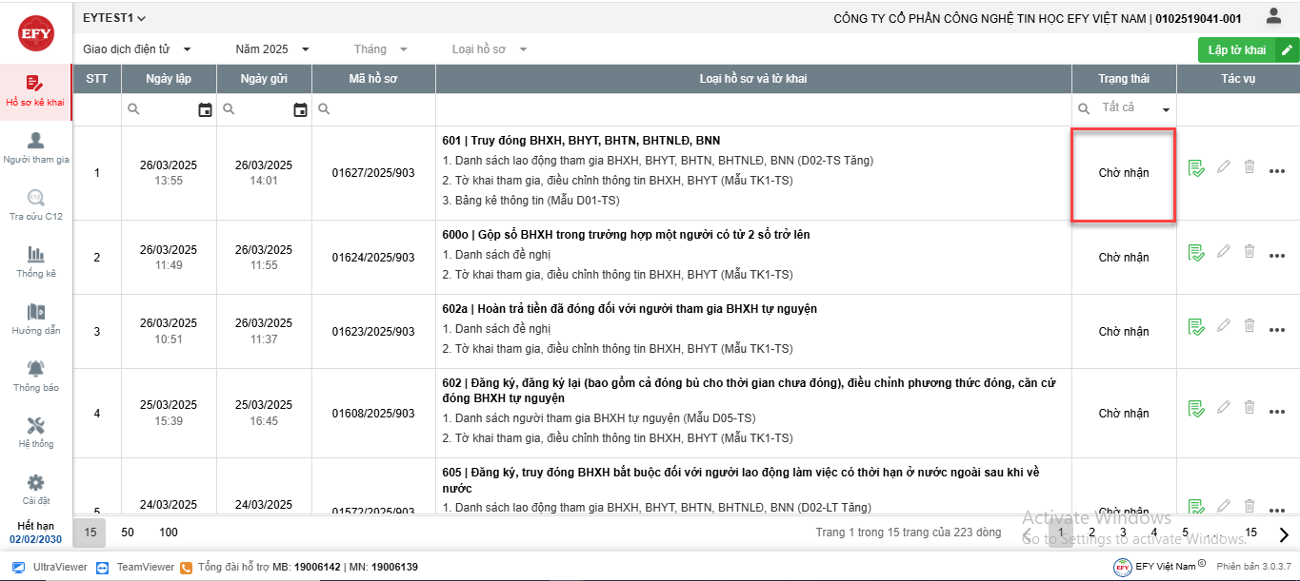
Task: Delete record 01624/2025/903 using the trash icon
Action: pyautogui.click(x=1250, y=252)
